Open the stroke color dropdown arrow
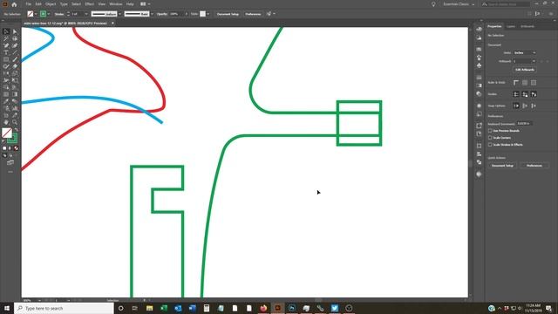The image size is (558, 314). pos(49,14)
